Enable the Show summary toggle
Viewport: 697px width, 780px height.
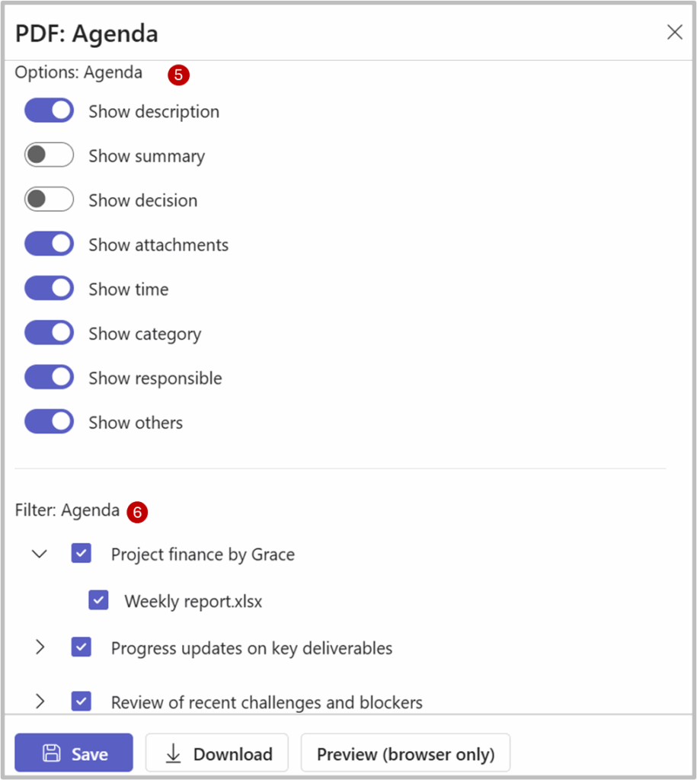tap(49, 155)
